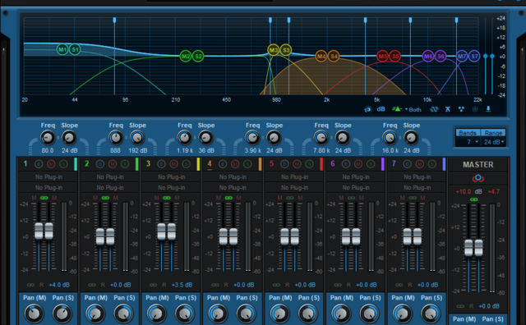This screenshot has width=526, height=325.
Task: Click the master left fader handle
Action: (x=468, y=248)
